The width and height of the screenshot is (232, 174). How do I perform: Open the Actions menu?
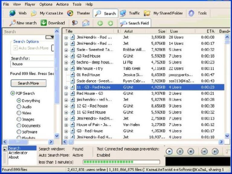[62, 4]
